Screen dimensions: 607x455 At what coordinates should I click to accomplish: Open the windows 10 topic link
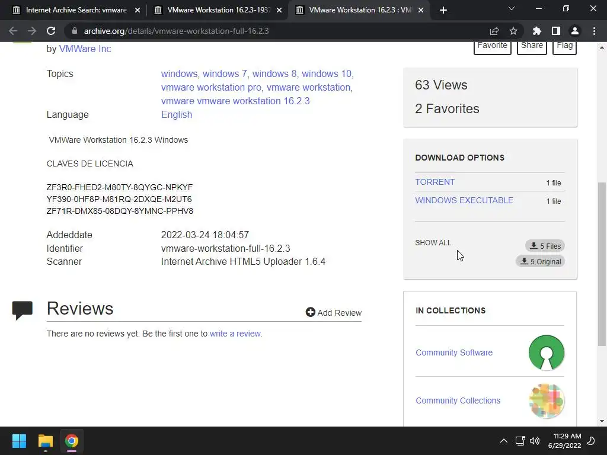point(327,73)
